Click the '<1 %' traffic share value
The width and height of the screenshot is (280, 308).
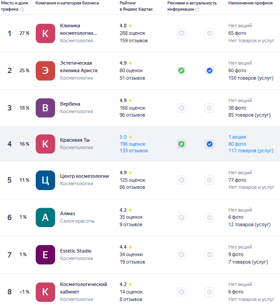pyautogui.click(x=24, y=292)
